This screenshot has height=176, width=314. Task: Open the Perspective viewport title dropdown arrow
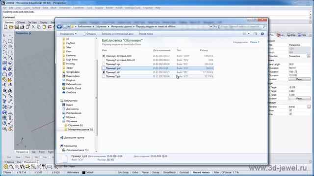[x=30, y=33]
